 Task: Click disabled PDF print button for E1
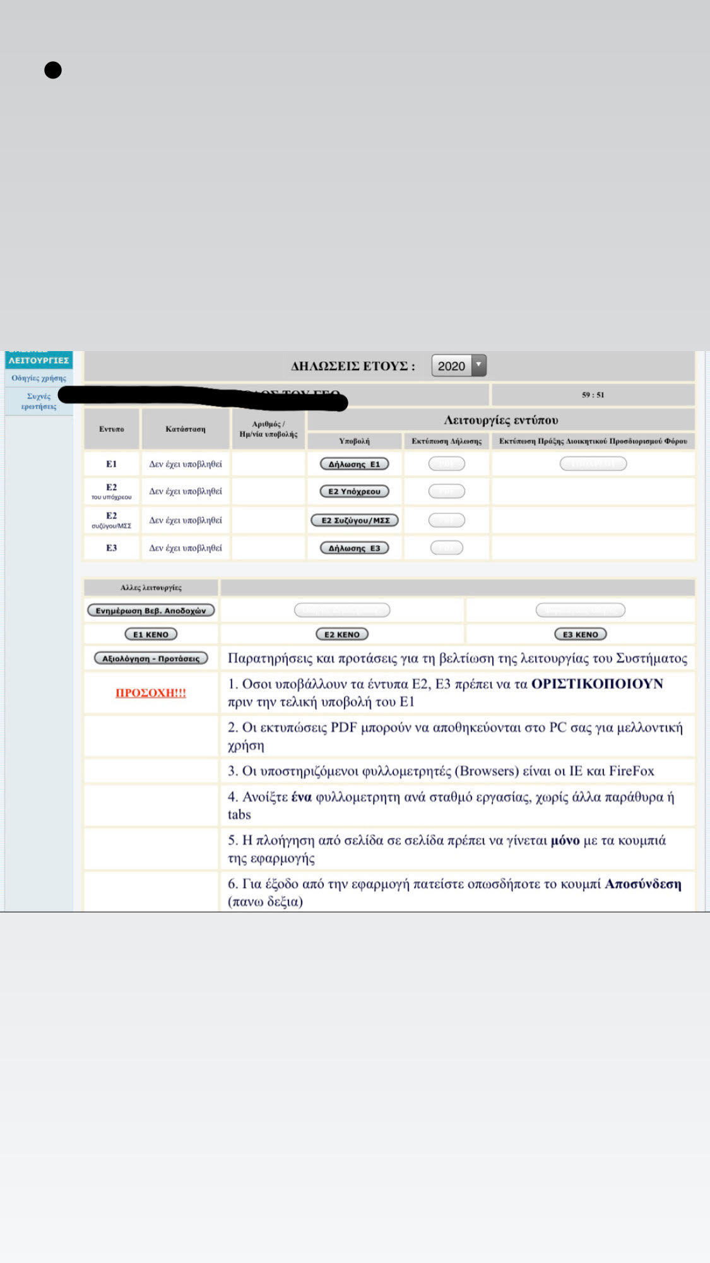(x=446, y=464)
